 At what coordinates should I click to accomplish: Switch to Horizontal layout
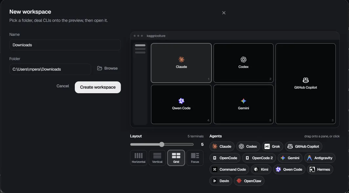coord(138,158)
